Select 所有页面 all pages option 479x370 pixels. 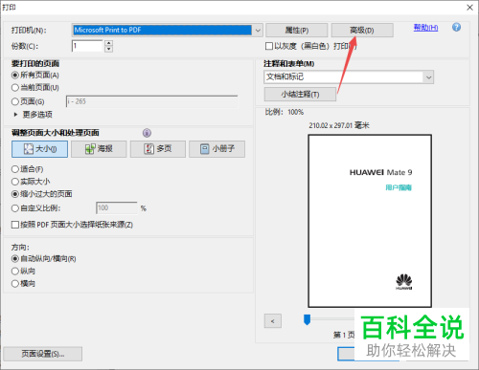coord(35,76)
